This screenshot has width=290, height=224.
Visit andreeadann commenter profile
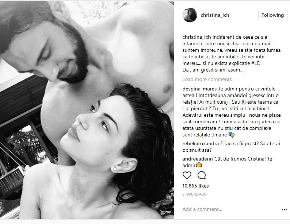198,159
